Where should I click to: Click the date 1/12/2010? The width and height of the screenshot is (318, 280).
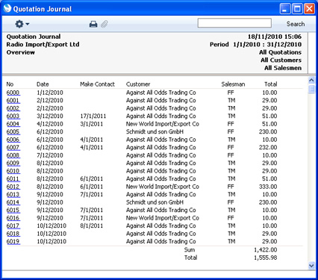click(50, 93)
